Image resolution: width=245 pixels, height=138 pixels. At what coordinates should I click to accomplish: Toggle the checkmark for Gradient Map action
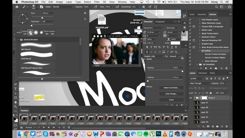click(x=190, y=44)
